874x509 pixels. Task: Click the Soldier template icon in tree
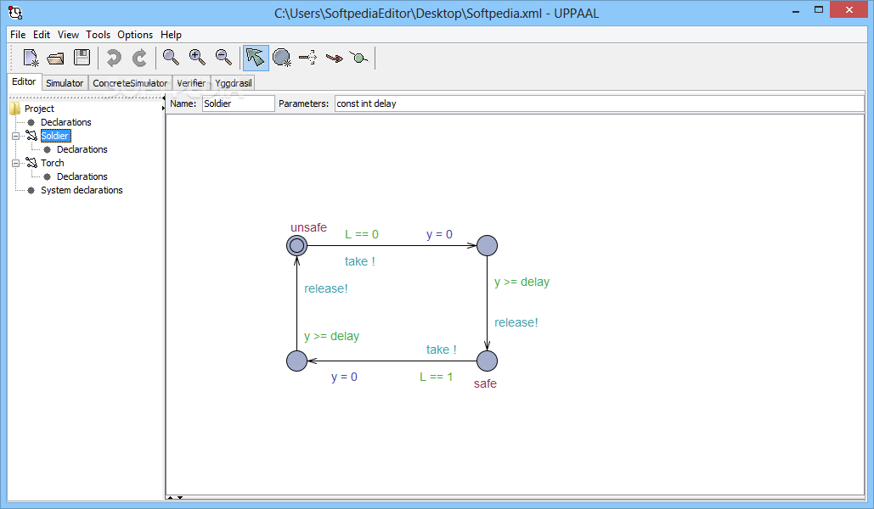click(x=31, y=136)
